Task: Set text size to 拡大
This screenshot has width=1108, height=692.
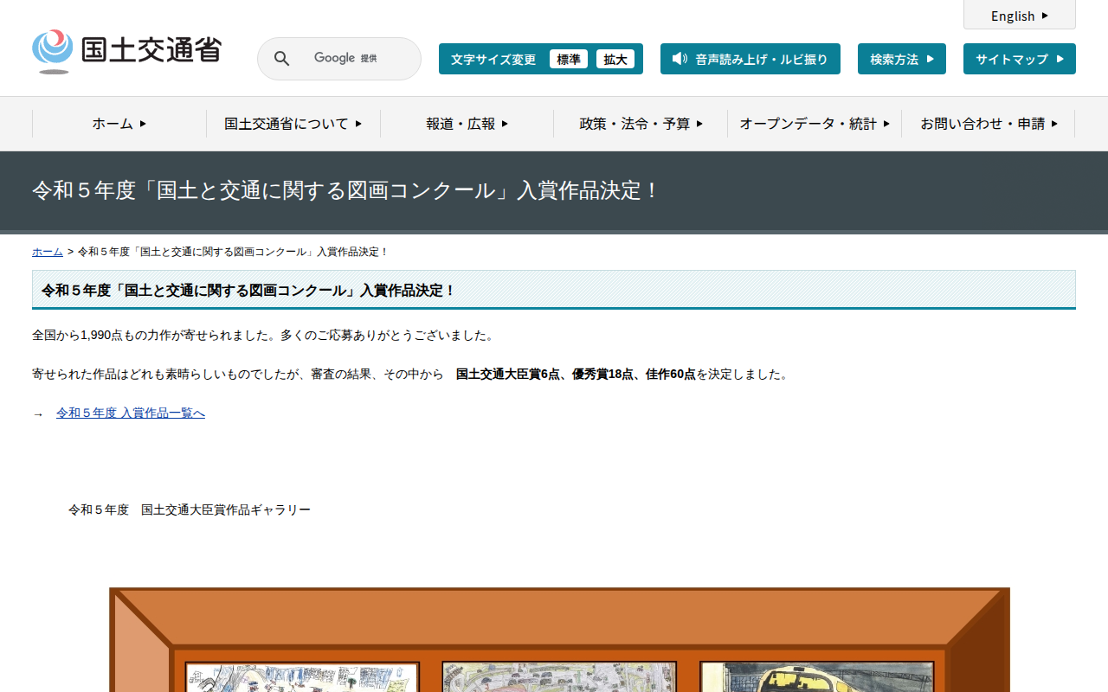Action: point(615,59)
